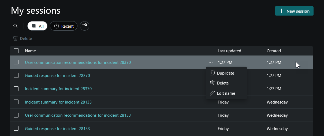
Task: Sort by the Last updated column header
Action: [x=229, y=51]
